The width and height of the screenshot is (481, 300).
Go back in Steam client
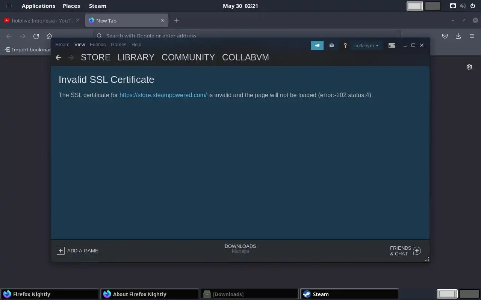tap(58, 57)
